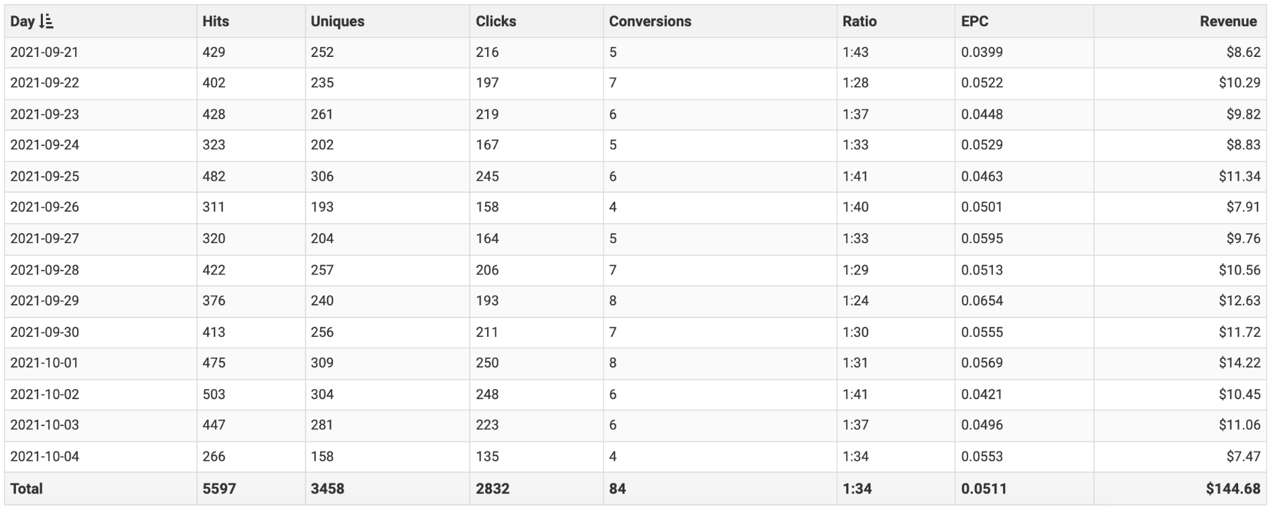1269x509 pixels.
Task: Click the Conversions column header
Action: (x=650, y=21)
